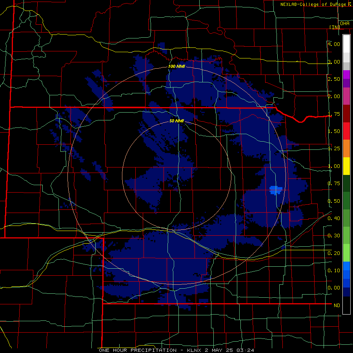Screen dimensions: 353x353
Task: Click the 0.50 legend value
Action: click(334, 201)
